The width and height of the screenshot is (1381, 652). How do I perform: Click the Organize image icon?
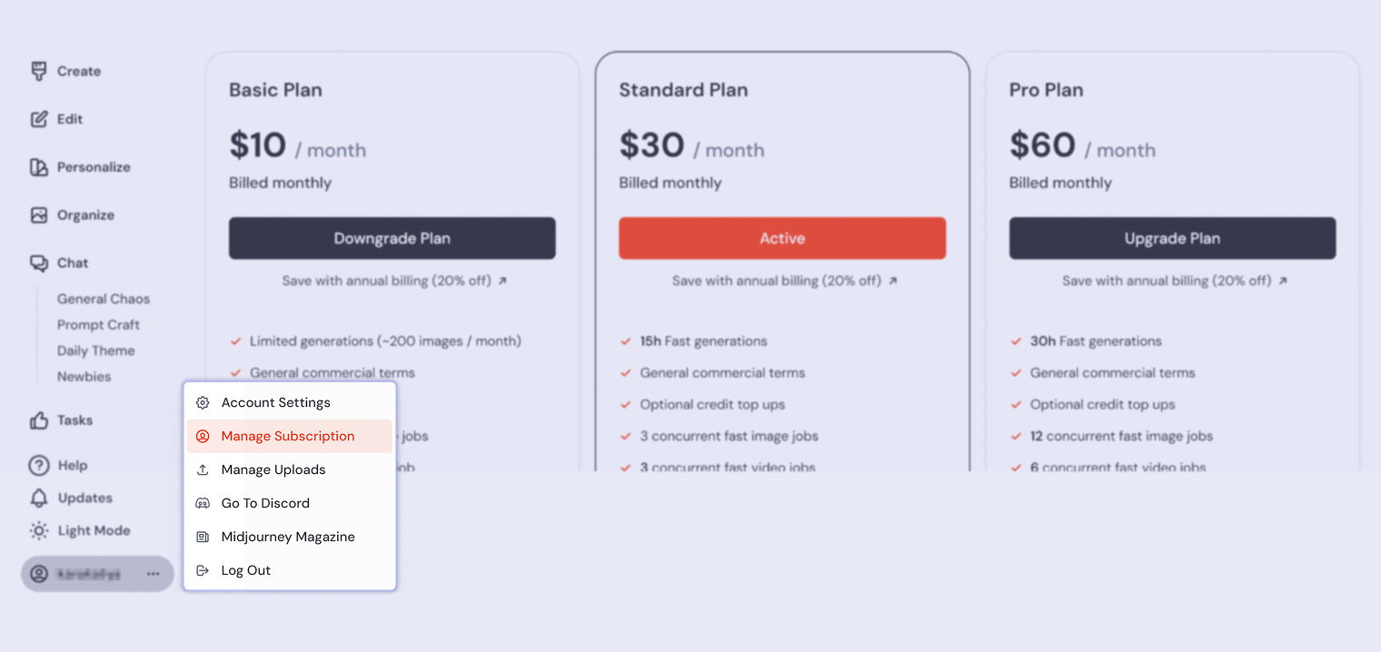click(38, 215)
